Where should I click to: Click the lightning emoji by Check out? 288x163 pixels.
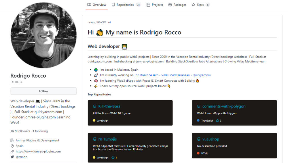point(96,86)
